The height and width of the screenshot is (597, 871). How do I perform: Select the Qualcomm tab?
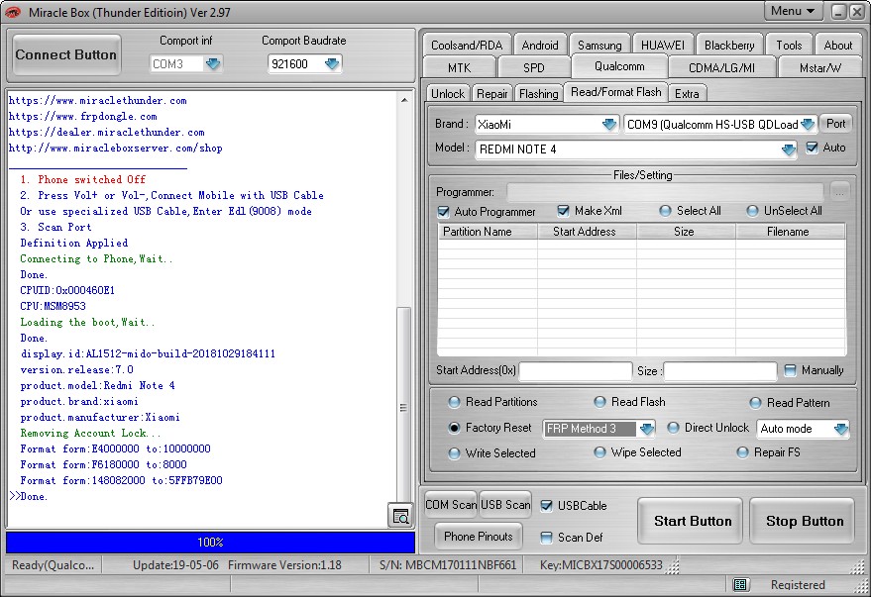(619, 66)
